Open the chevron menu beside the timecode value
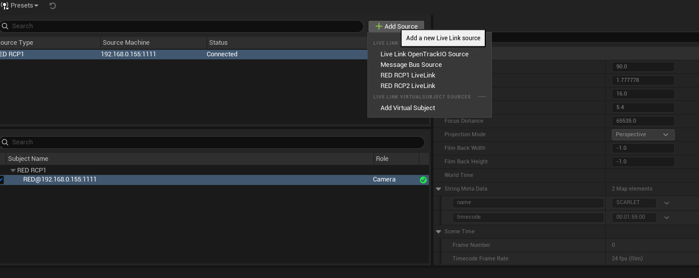This screenshot has height=278, width=699. [x=667, y=218]
